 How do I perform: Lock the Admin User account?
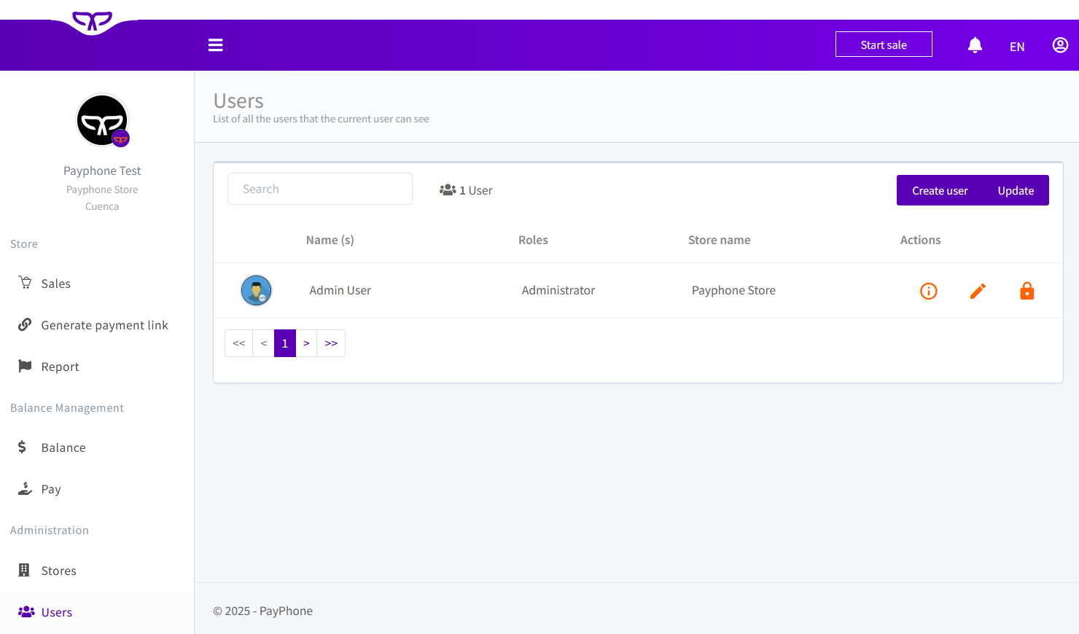point(1027,291)
